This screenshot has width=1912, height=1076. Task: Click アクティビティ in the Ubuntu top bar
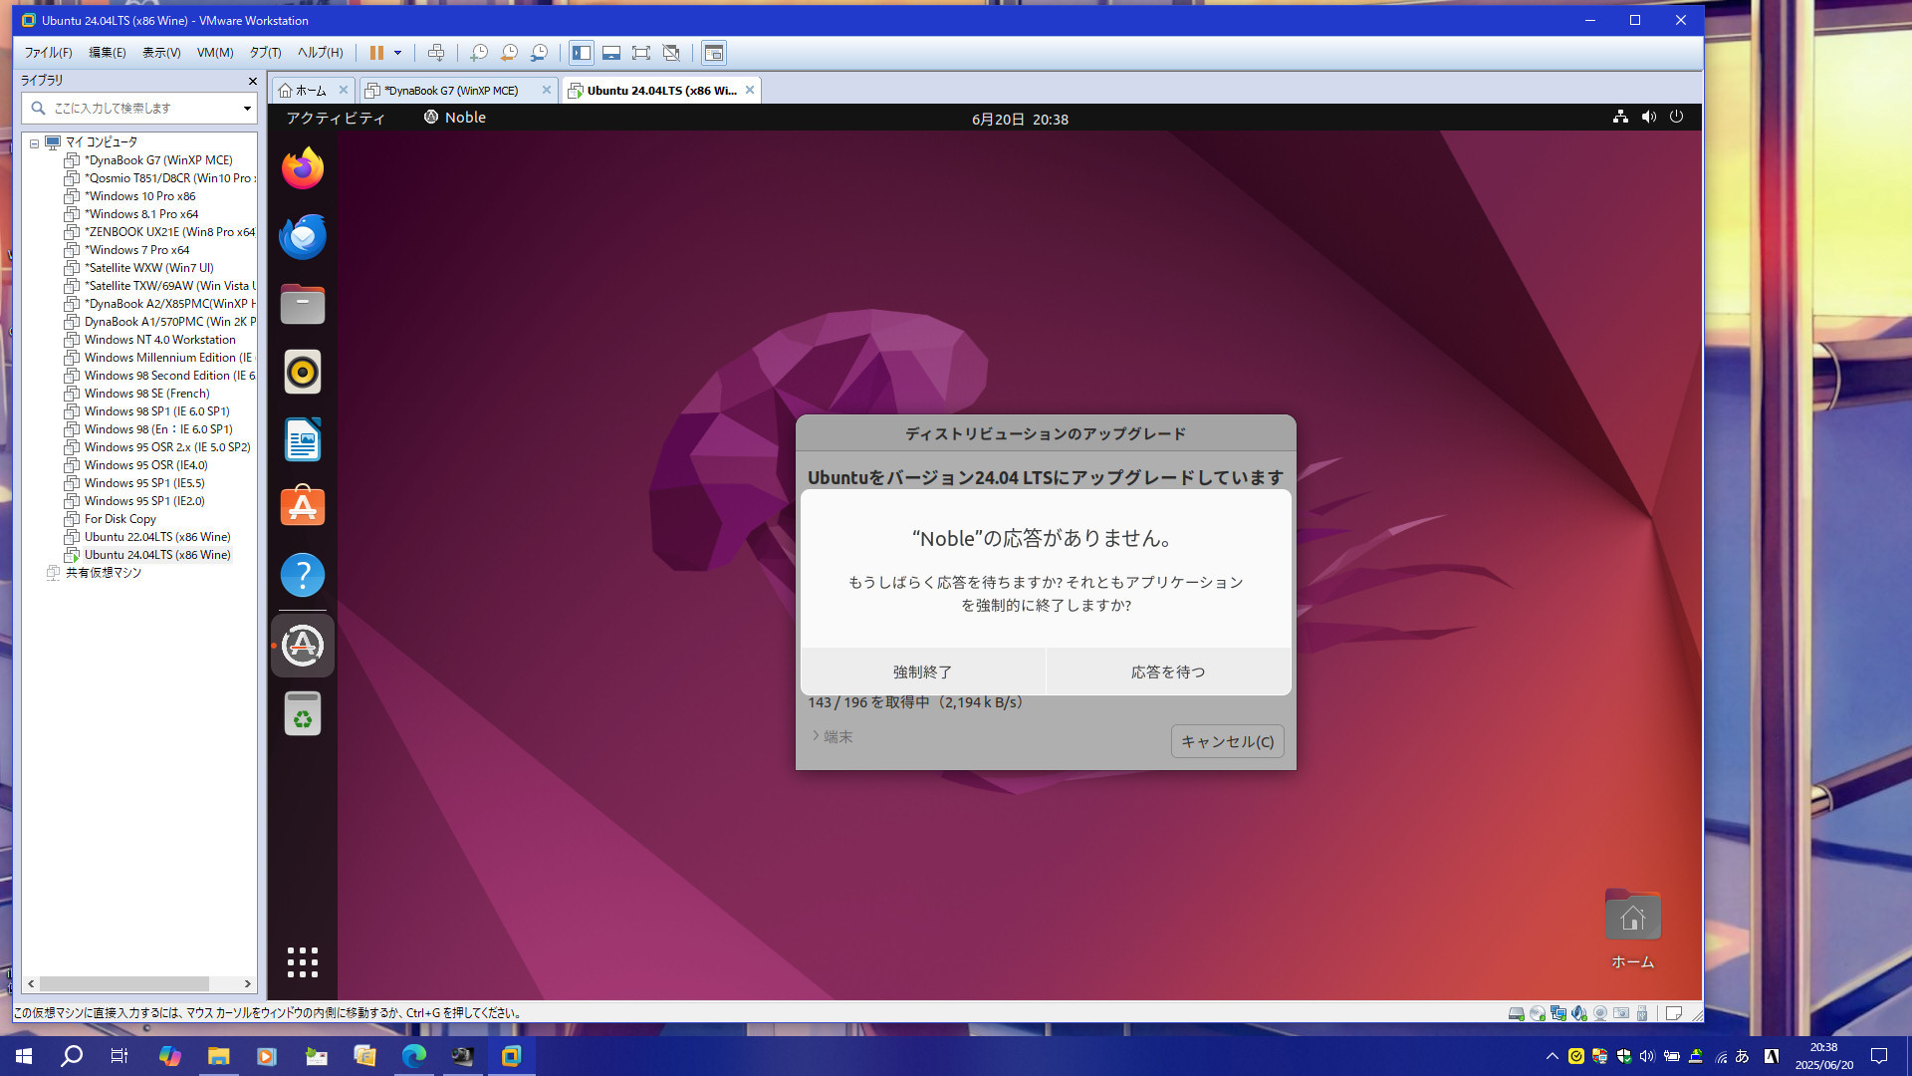tap(336, 118)
